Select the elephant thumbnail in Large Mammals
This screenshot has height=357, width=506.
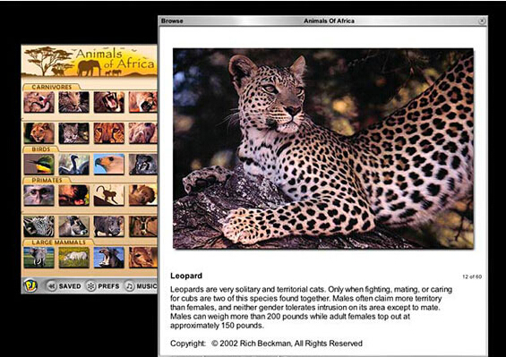tap(39, 258)
